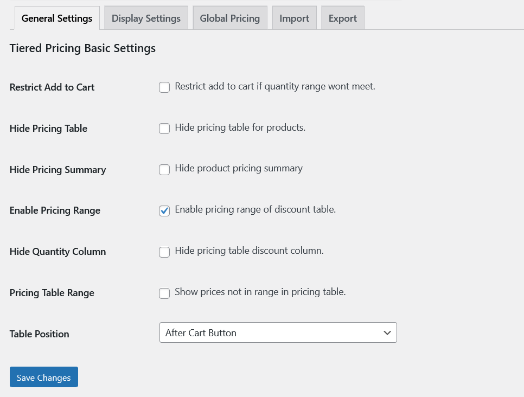Screen dimensions: 524x397
Task: Open the Global Pricing tab
Action: [x=229, y=18]
